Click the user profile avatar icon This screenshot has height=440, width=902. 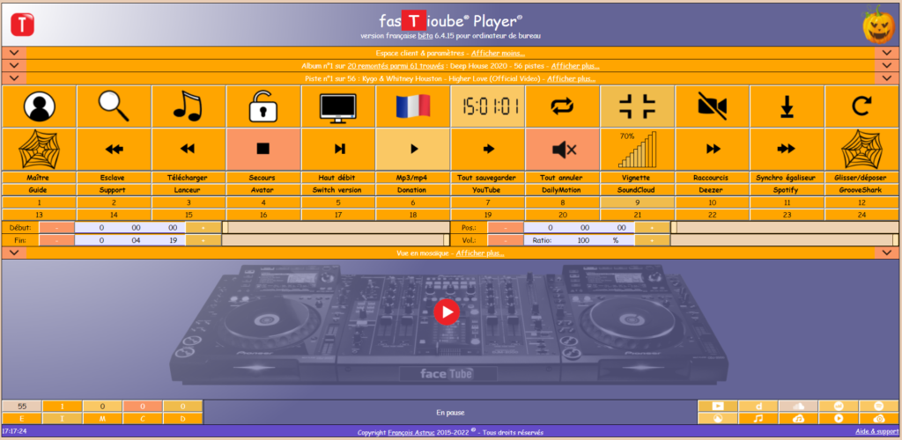click(39, 106)
